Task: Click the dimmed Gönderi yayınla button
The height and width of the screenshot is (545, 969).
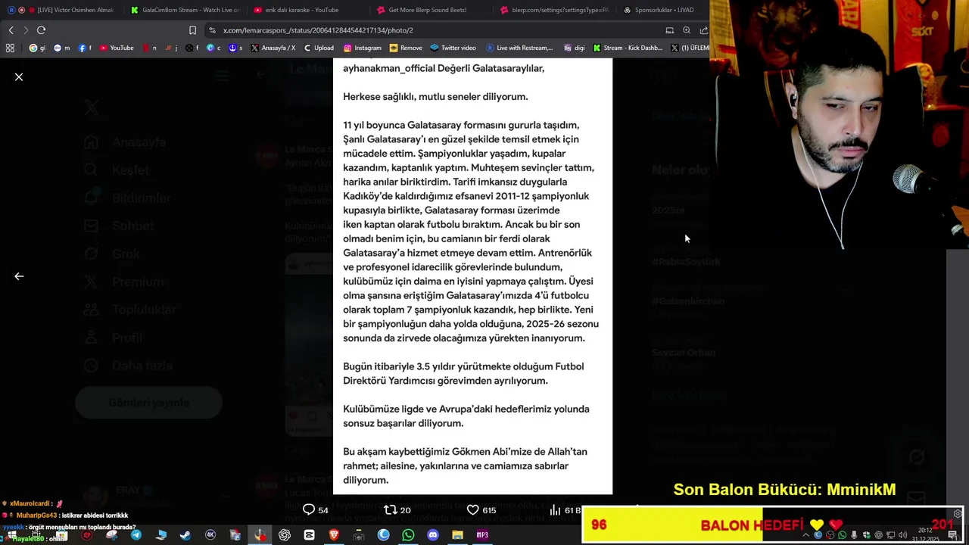Action: (148, 403)
